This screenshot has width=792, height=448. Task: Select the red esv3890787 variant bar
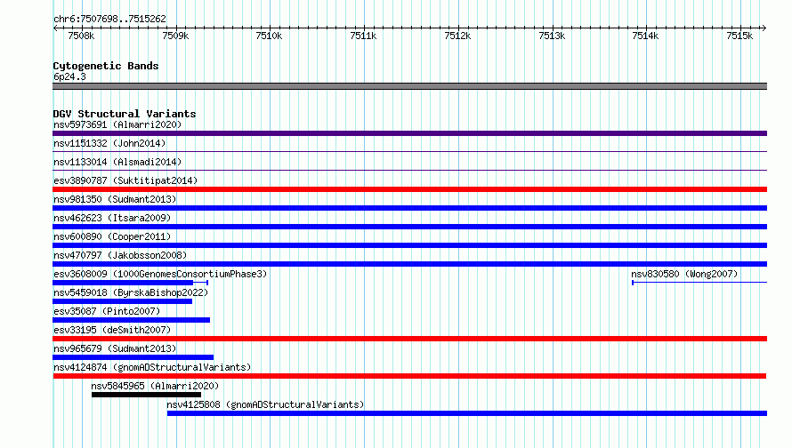(409, 189)
